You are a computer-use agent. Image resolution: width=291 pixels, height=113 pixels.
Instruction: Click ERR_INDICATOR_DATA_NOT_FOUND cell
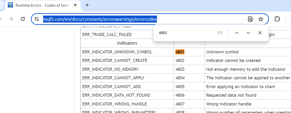pyautogui.click(x=127, y=95)
